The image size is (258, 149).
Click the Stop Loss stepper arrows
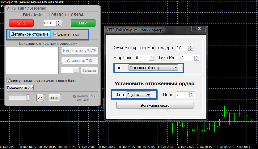coord(151,58)
